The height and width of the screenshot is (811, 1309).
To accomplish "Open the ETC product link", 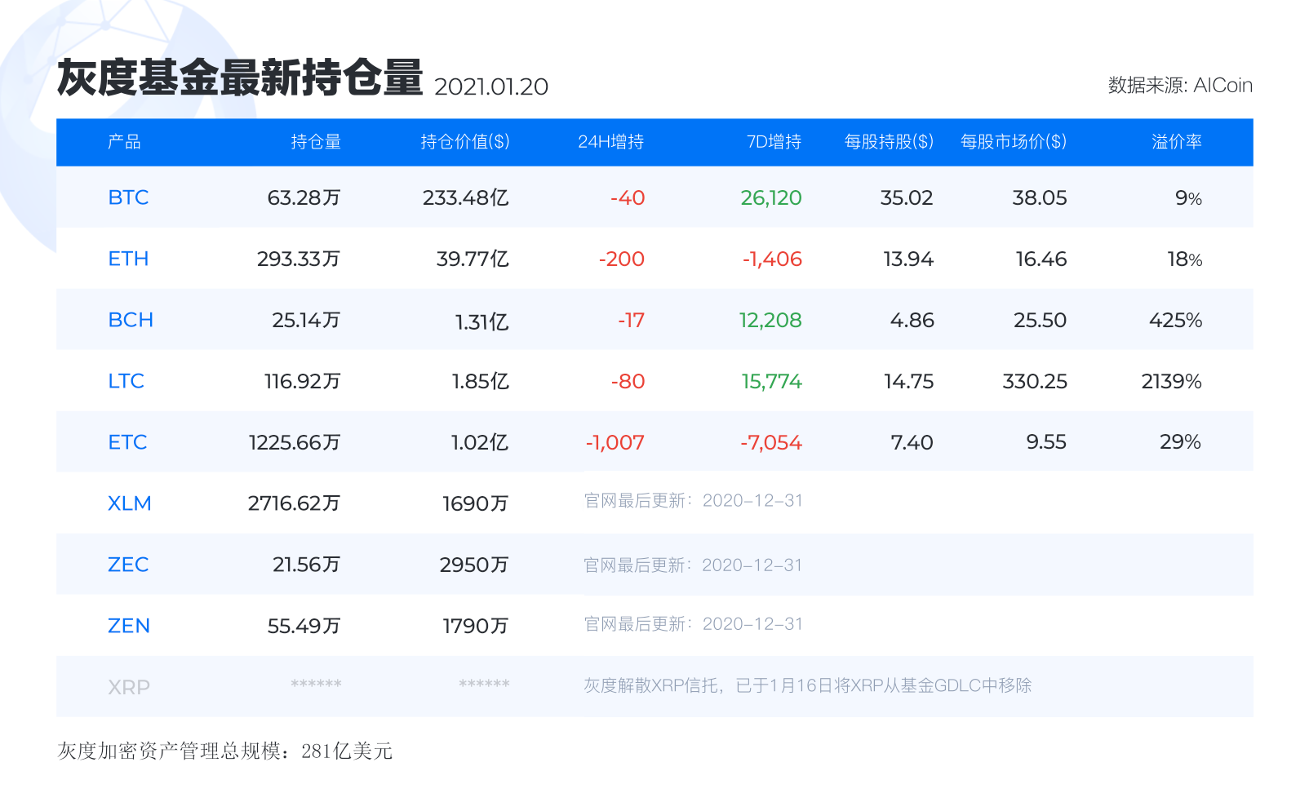I will click(128, 441).
